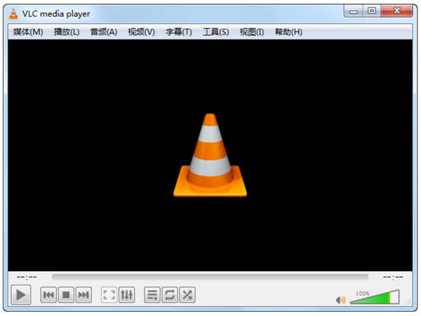
Task: Open the 播放(L) menu
Action: tap(67, 32)
